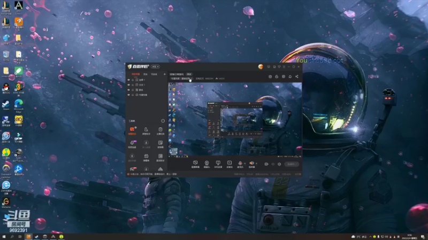Mute the orange speaker icon
The height and width of the screenshot is (240, 428).
[251, 164]
